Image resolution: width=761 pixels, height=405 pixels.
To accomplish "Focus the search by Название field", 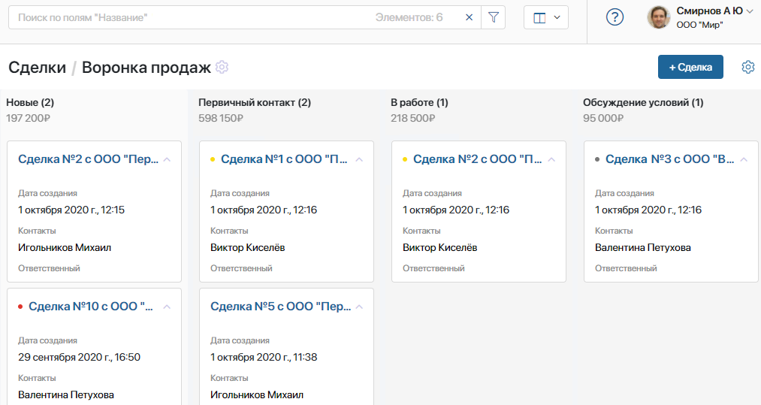I will click(189, 17).
